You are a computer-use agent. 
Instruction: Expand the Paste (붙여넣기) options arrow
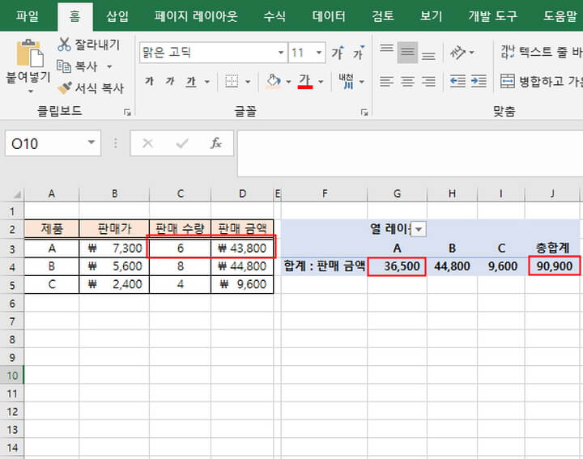(31, 91)
